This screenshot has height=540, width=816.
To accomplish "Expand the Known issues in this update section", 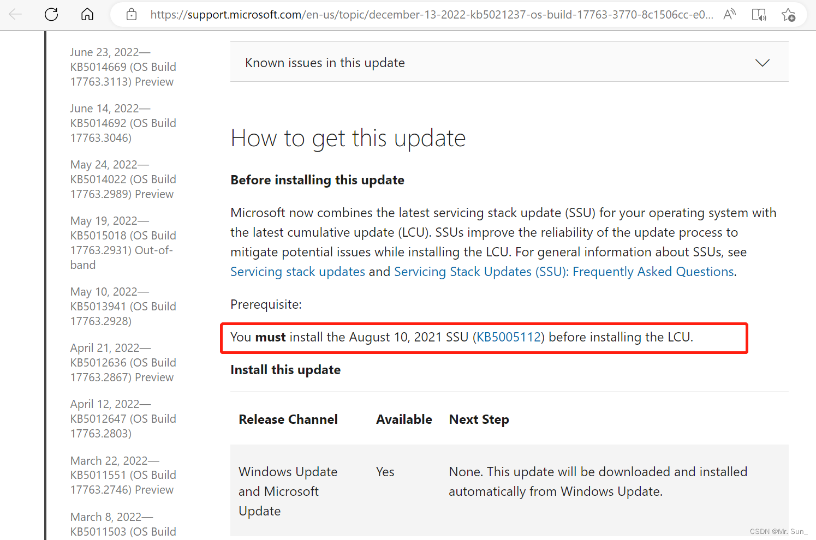I will 762,62.
